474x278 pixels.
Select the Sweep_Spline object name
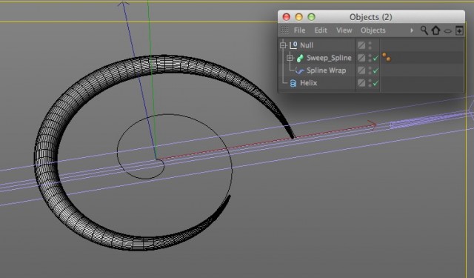[329, 58]
